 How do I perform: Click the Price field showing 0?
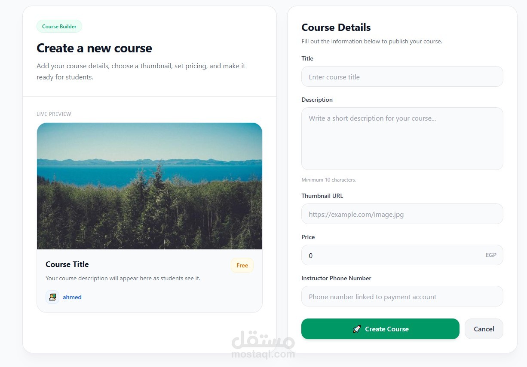[402, 255]
